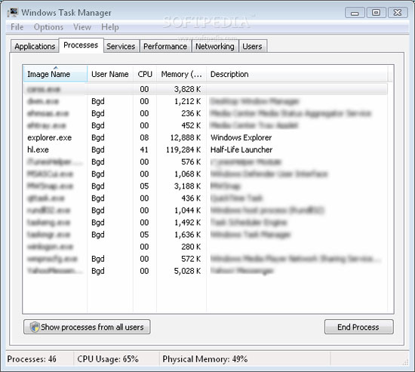Click Half-Life Launcher description text
The image size is (415, 372).
coord(241,150)
